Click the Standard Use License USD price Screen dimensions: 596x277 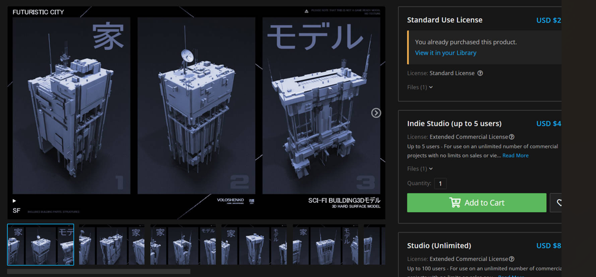pos(549,20)
